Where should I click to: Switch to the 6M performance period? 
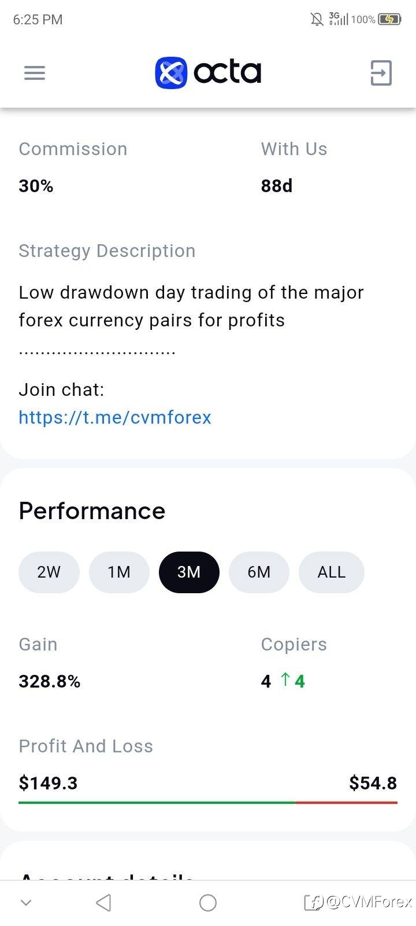coord(259,572)
